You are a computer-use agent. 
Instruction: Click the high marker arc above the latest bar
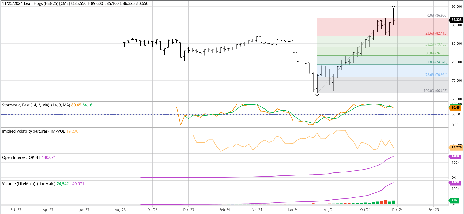tap(393, 6)
